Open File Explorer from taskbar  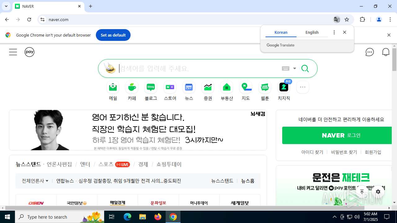tap(142, 217)
